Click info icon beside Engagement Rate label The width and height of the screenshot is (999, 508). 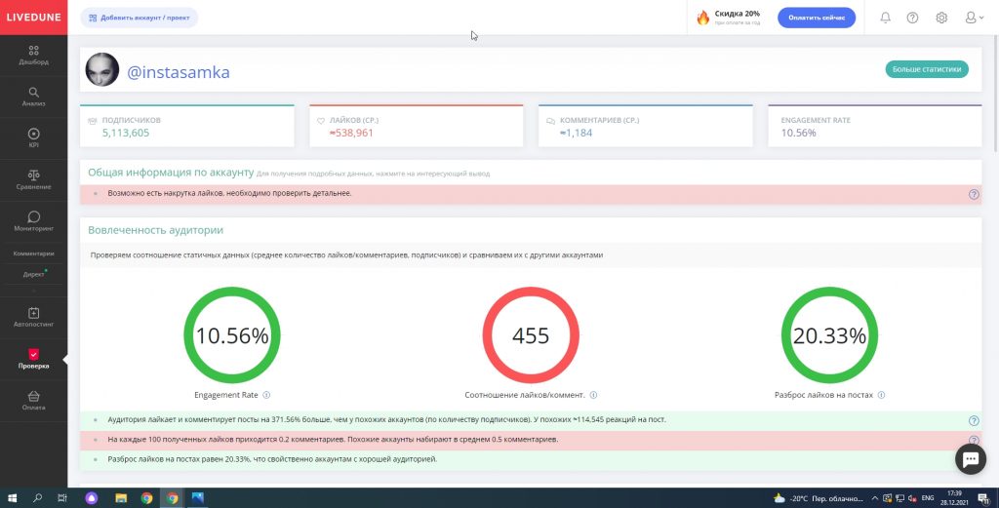[266, 395]
